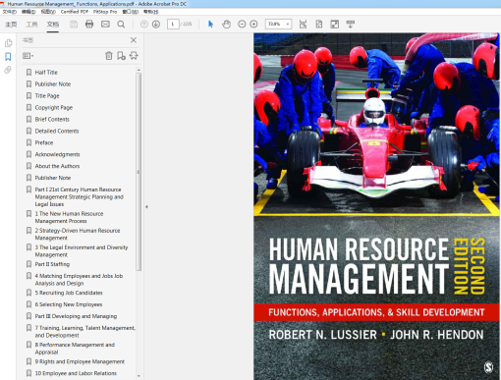Screen dimensions: 501x380
Task: Collapse the navigation pane arrow
Action: tap(146, 207)
